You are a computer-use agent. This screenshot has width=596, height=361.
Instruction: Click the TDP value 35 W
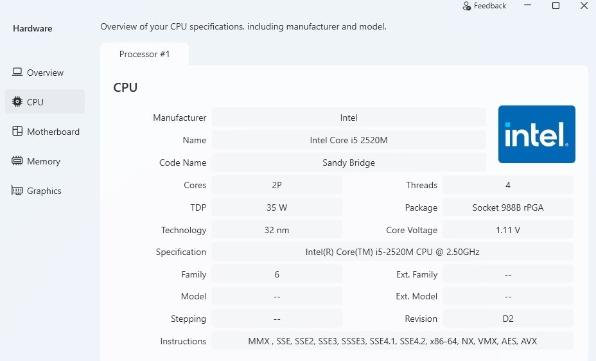pyautogui.click(x=277, y=207)
